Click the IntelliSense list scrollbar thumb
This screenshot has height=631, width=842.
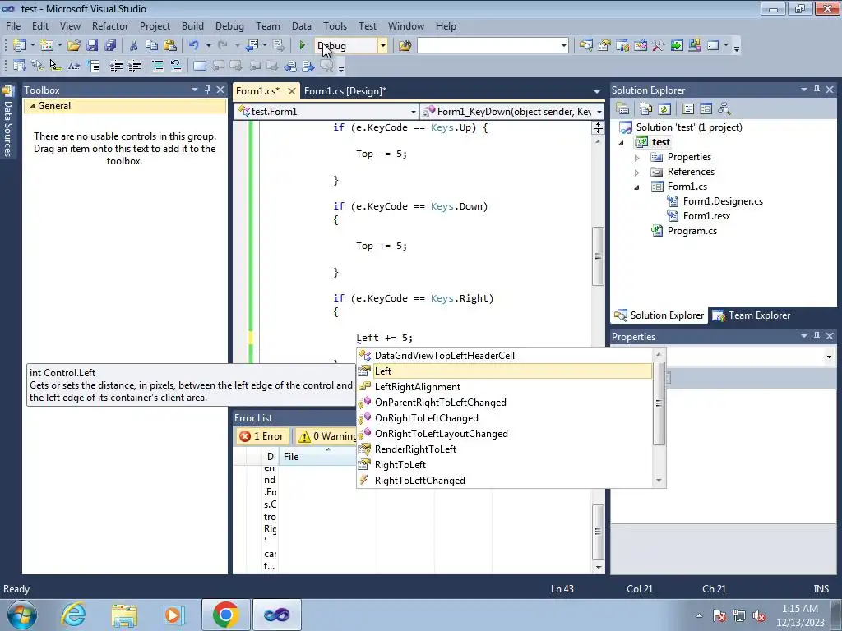point(659,403)
